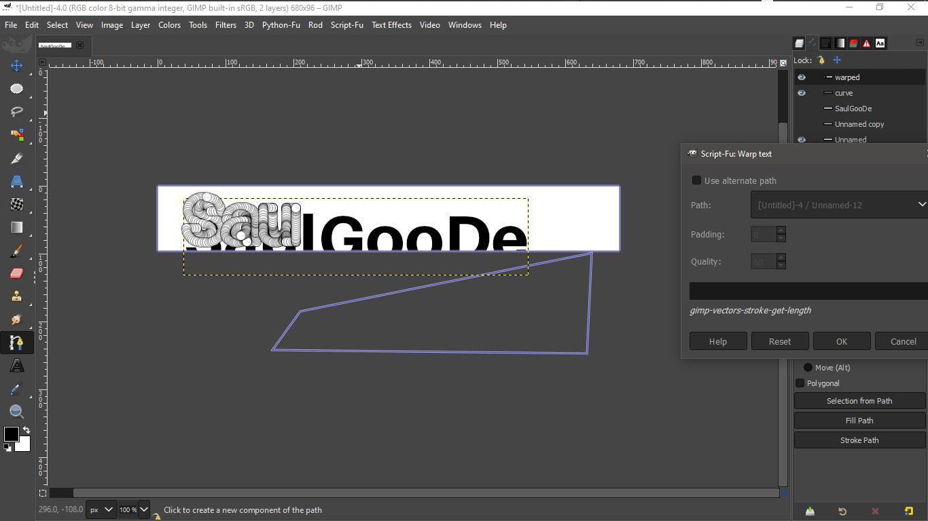The height and width of the screenshot is (521, 928).
Task: Open the px units dropdown
Action: 101,509
